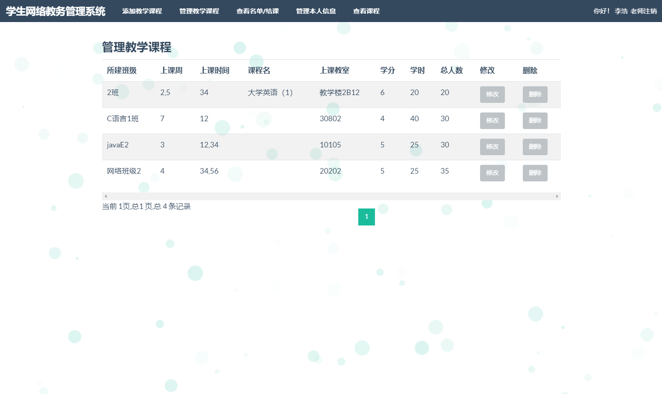Open the 添加教学课程 menu item
This screenshot has height=394, width=662.
pos(142,11)
